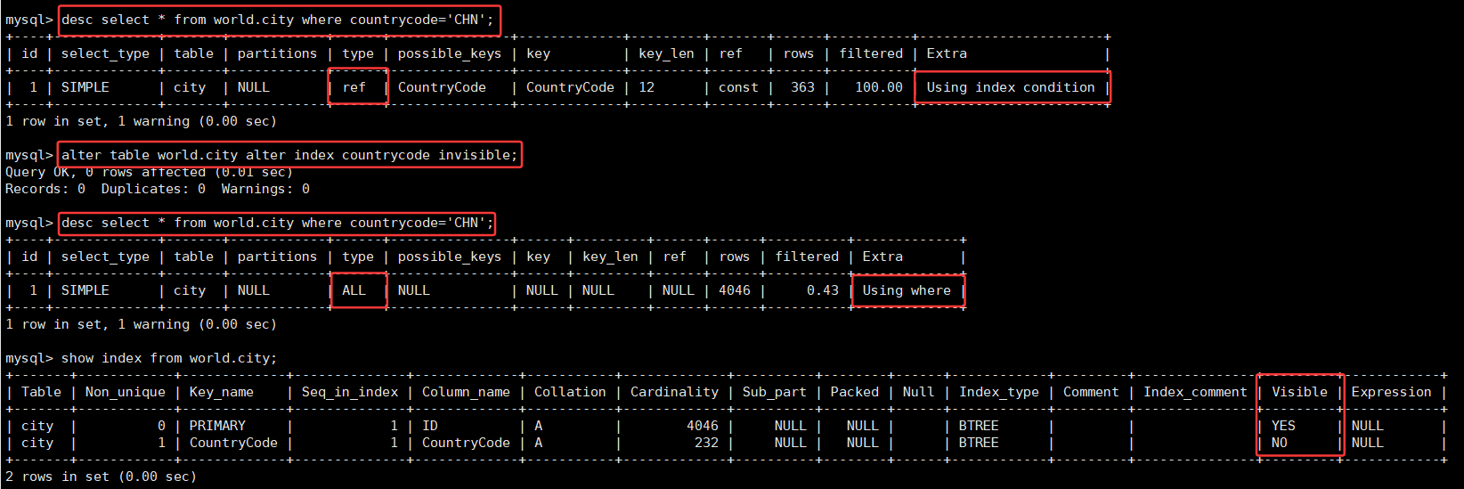This screenshot has height=489, width=1464.
Task: Click the 'SIMPLE' select_type in the first explain result
Action: tap(85, 87)
